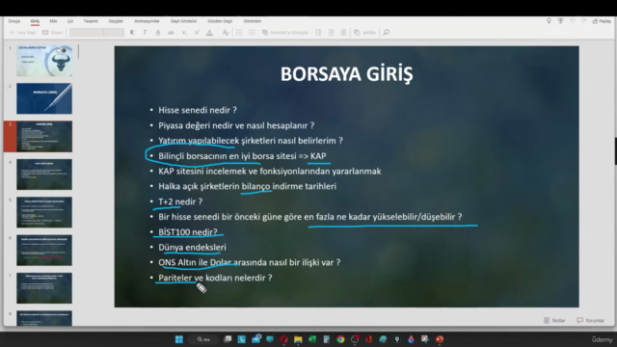The width and height of the screenshot is (617, 347).
Task: Click the BORSAYA GİRİŞ slide title
Action: click(x=347, y=74)
